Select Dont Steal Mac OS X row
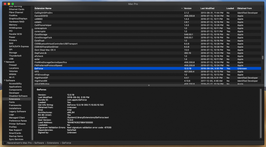 pyautogui.click(x=147, y=50)
